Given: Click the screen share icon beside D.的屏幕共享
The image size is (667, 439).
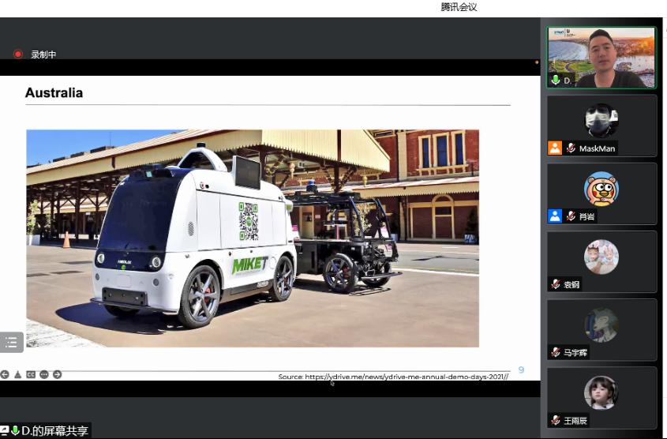Looking at the screenshot, I should (5, 430).
